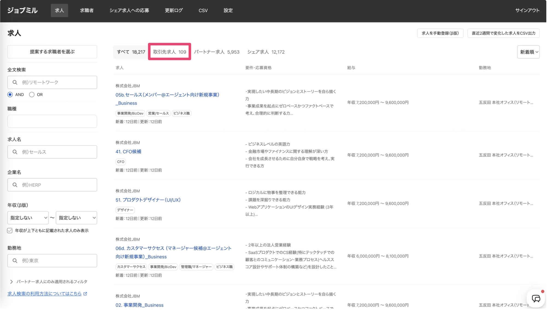Open the 41. CFO候補 job link
The image size is (548, 314).
click(x=128, y=152)
